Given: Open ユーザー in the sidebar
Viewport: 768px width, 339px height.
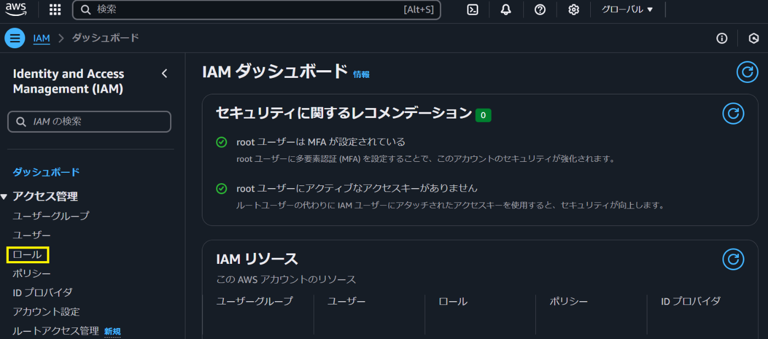Looking at the screenshot, I should 32,235.
